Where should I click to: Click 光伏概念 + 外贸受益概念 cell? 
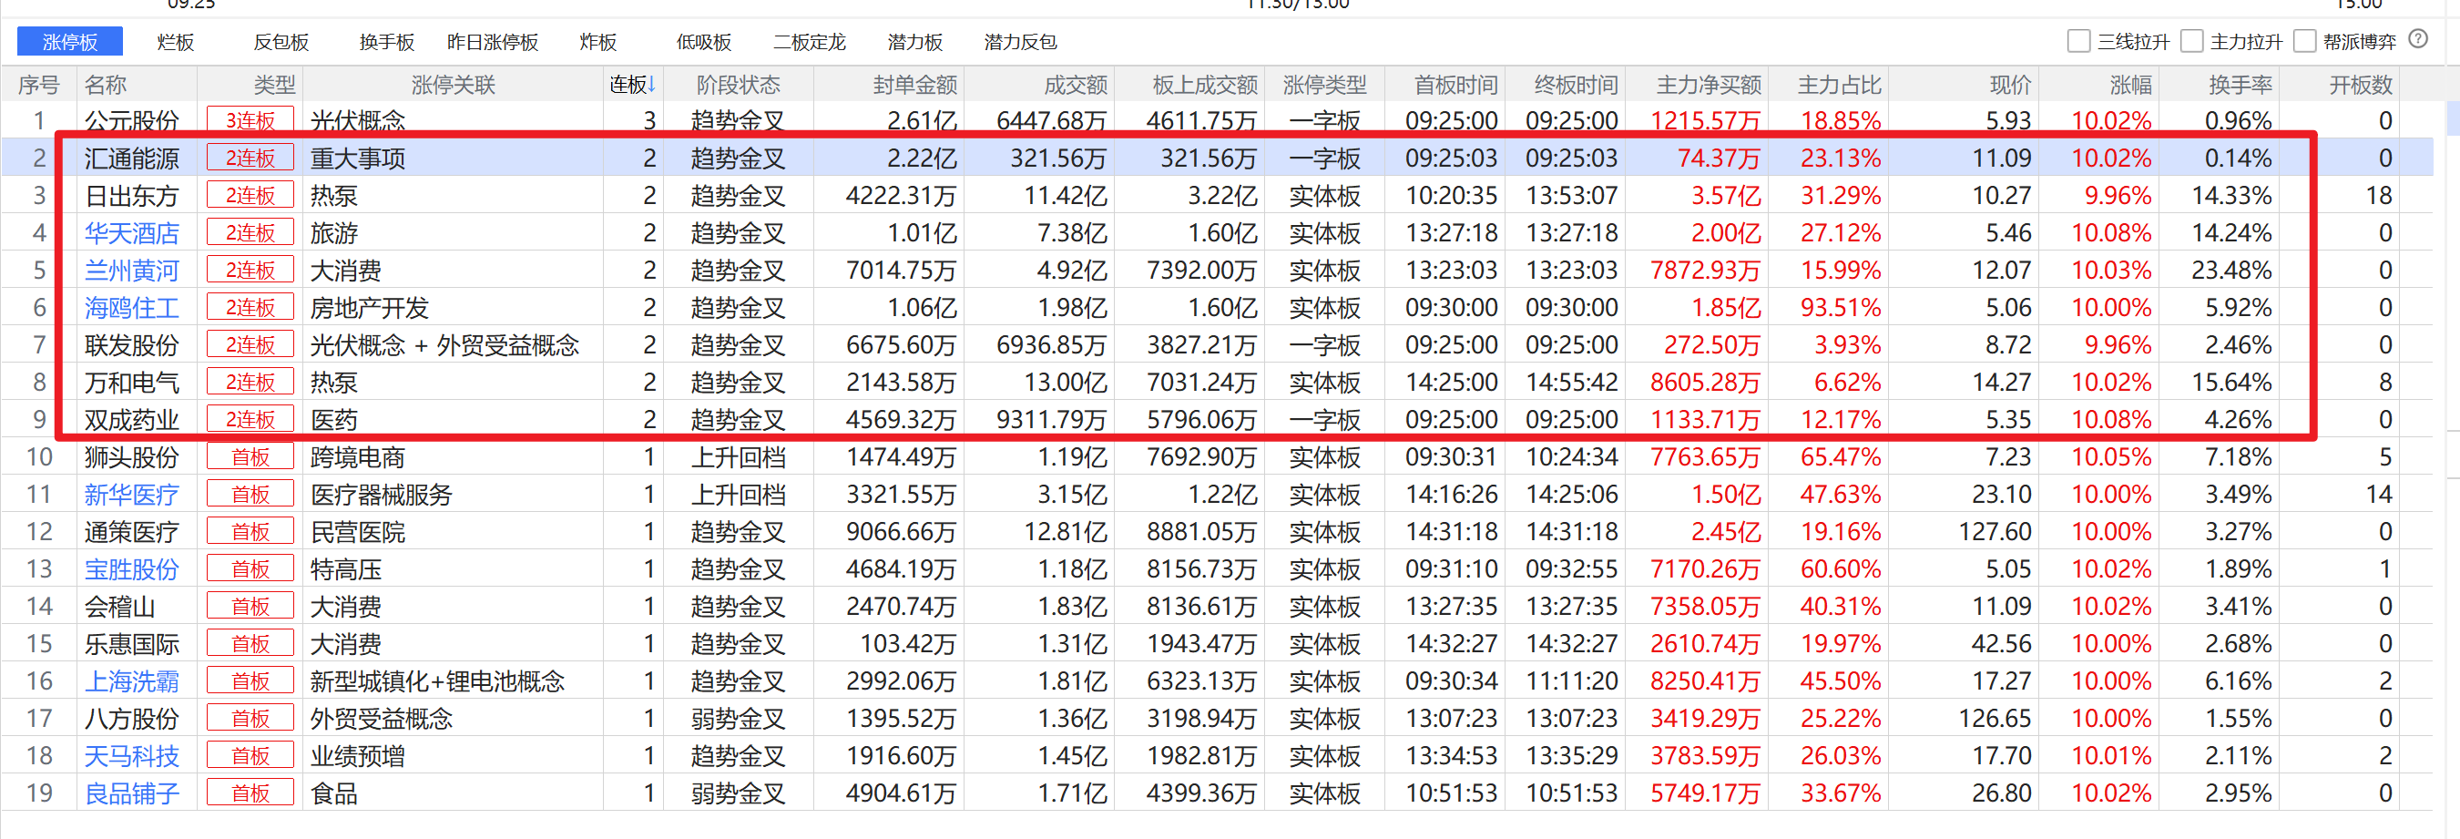[x=445, y=345]
